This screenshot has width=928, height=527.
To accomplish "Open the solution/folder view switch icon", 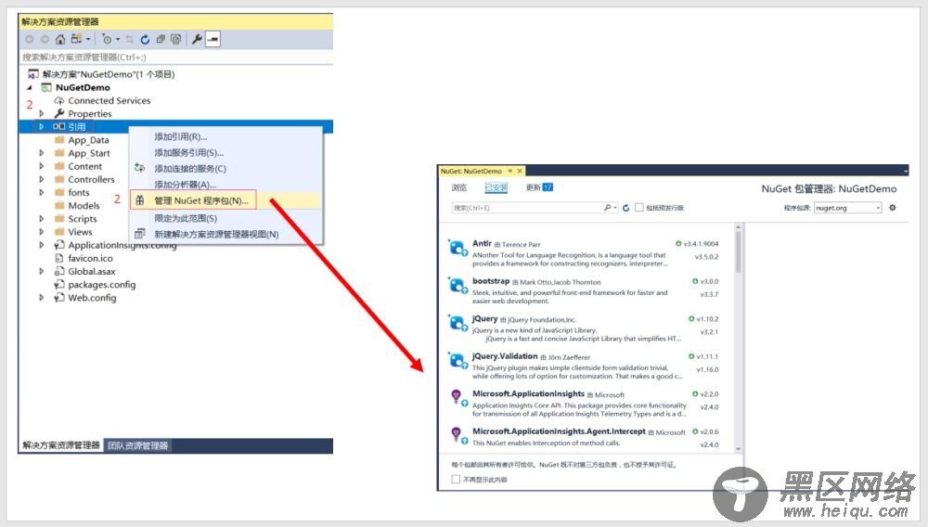I will tap(76, 39).
